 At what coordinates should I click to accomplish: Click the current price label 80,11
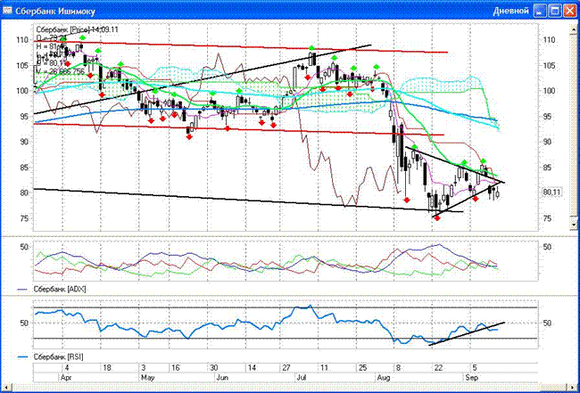click(552, 192)
